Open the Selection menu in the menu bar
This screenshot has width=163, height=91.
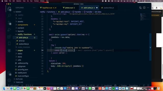tap(19, 1)
